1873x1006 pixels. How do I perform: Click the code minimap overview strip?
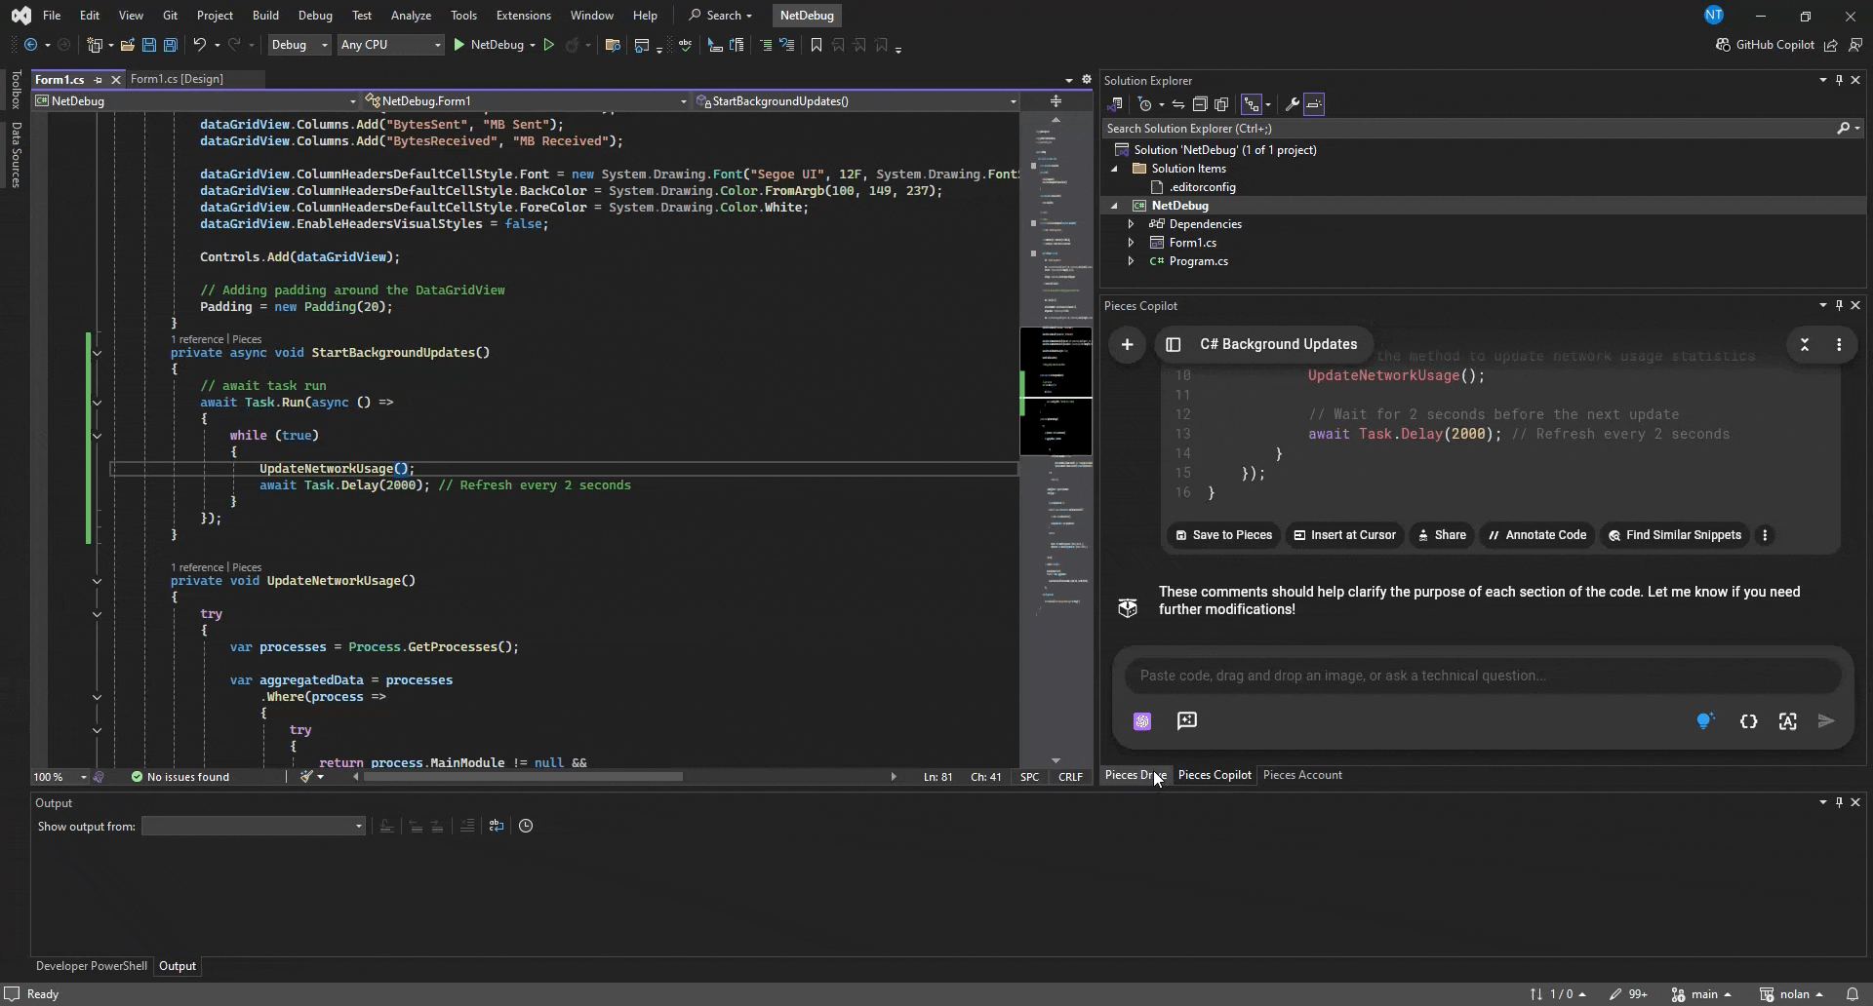(x=1056, y=439)
